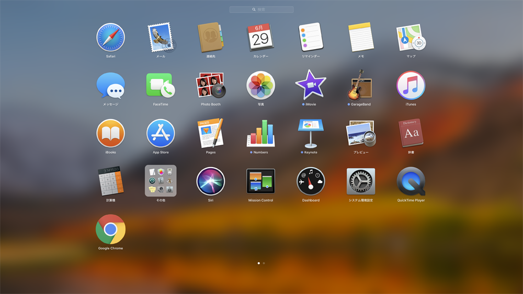
Task: Open the Messages speech bubble app
Action: pos(110,86)
